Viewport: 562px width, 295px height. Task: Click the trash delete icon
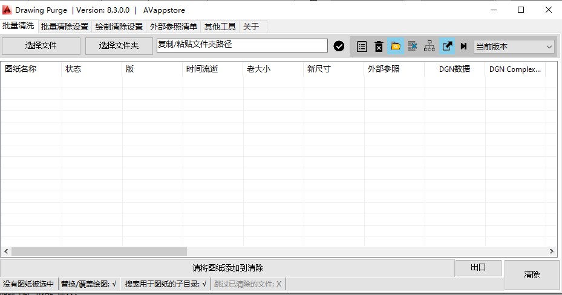click(379, 46)
